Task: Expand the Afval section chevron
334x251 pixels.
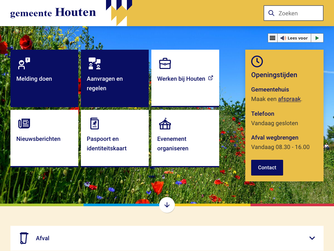Action: [312, 238]
